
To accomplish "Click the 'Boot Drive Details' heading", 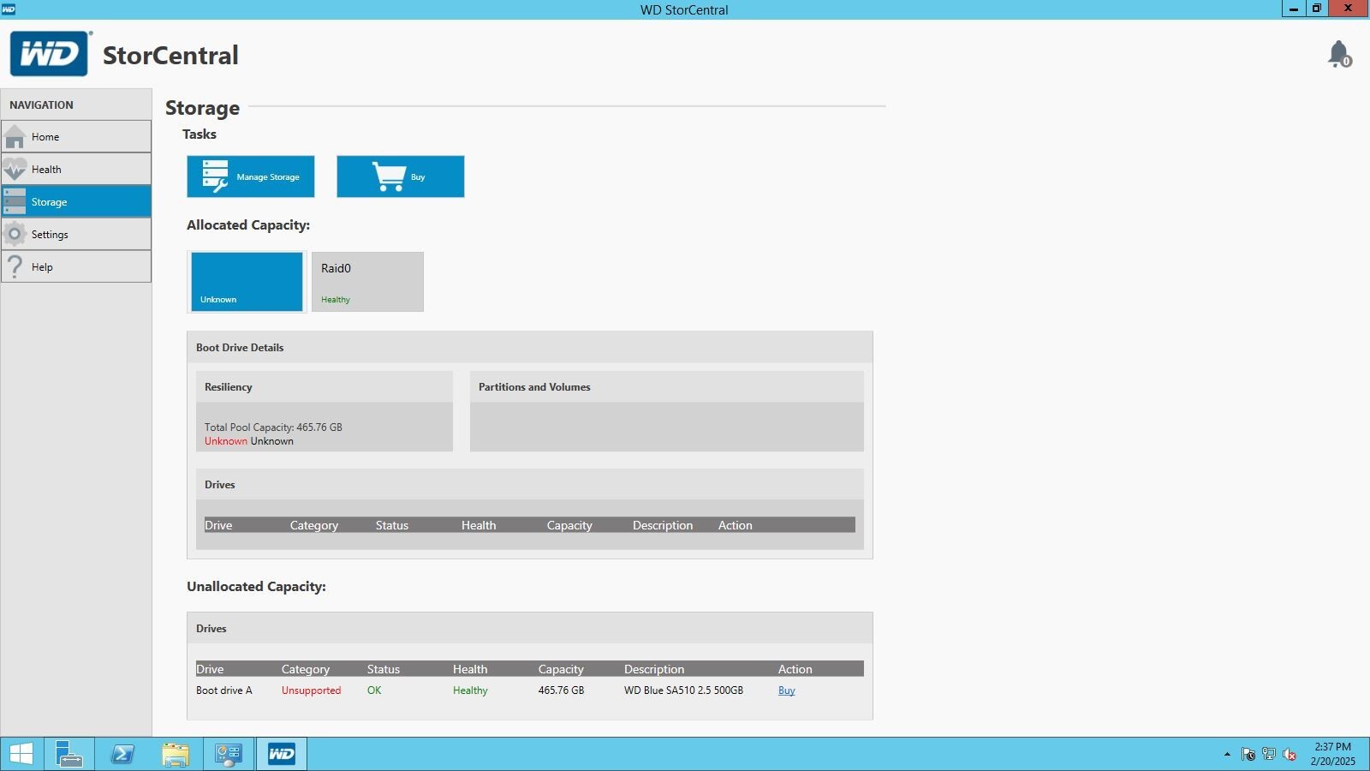I will 240,348.
